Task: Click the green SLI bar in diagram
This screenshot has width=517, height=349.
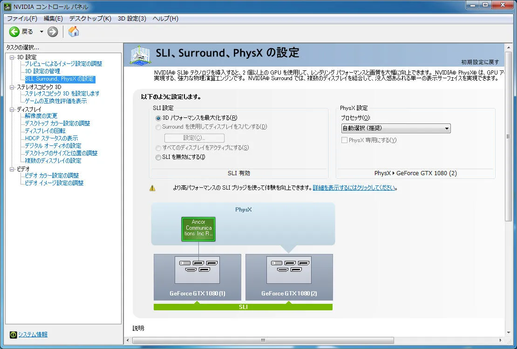Action: 243,307
